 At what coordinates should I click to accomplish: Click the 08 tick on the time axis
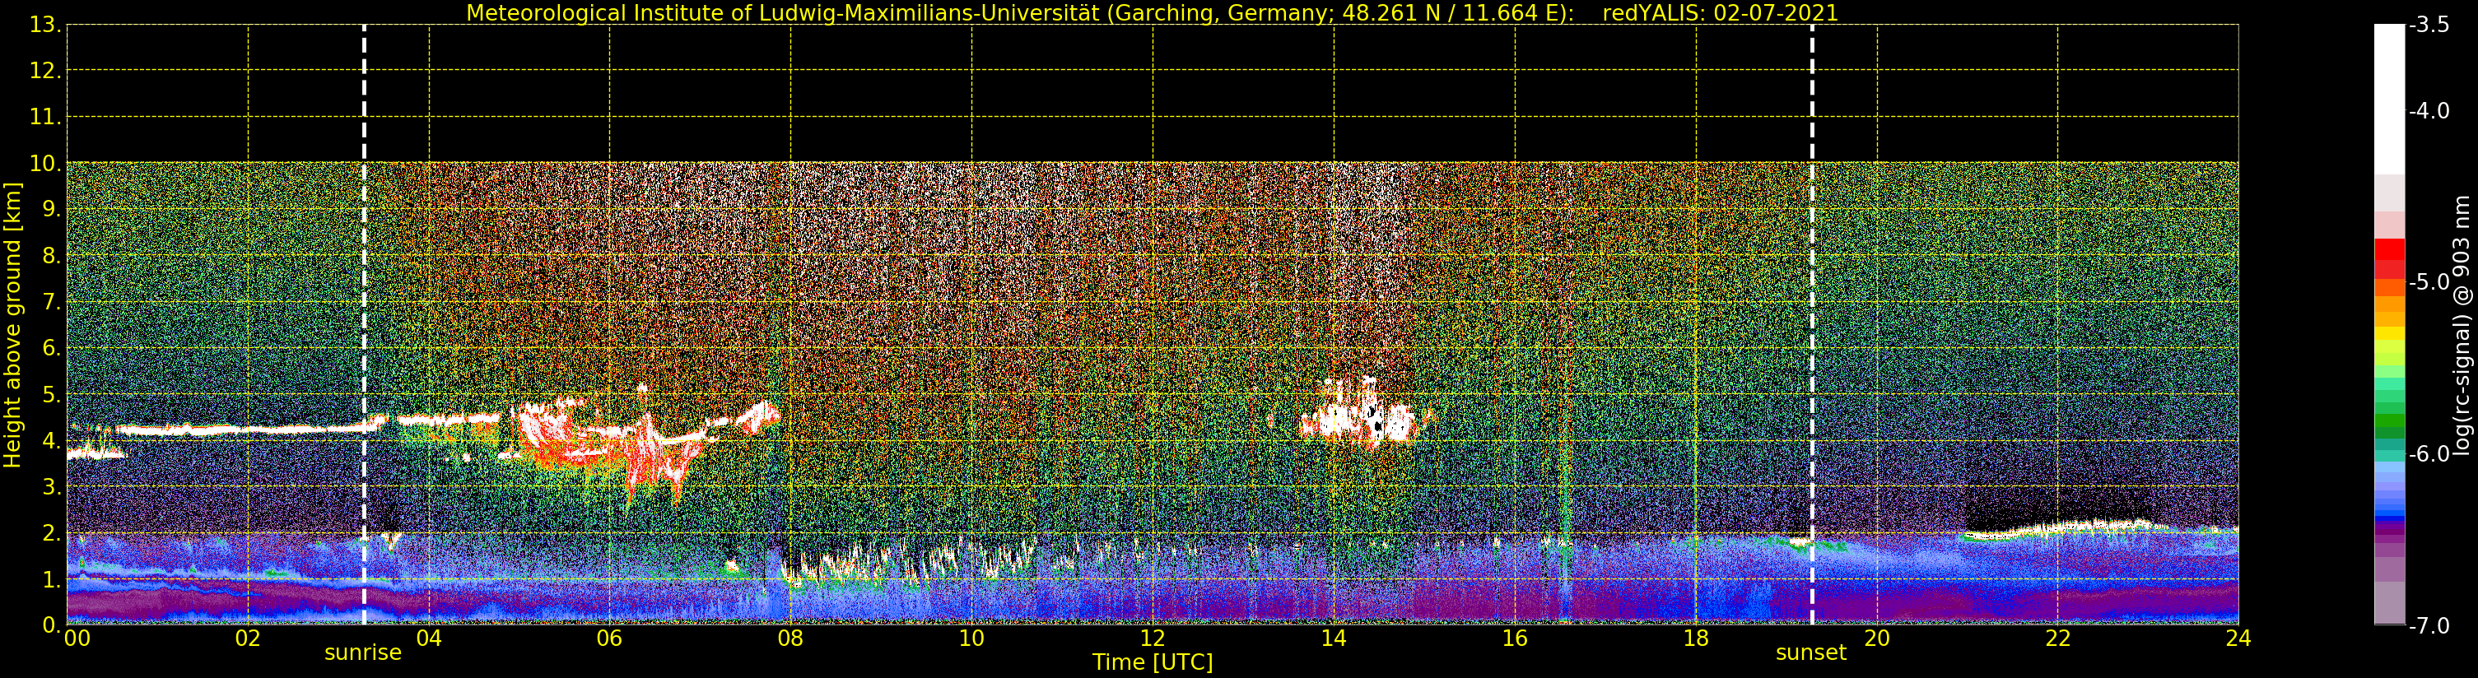(790, 639)
